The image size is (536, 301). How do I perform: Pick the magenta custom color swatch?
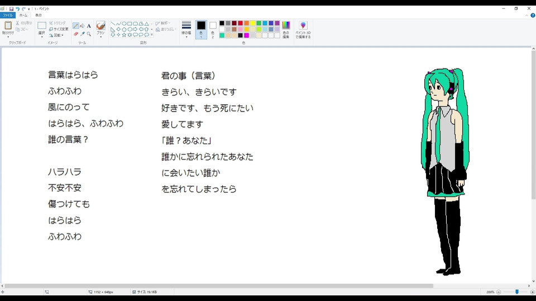pyautogui.click(x=246, y=36)
